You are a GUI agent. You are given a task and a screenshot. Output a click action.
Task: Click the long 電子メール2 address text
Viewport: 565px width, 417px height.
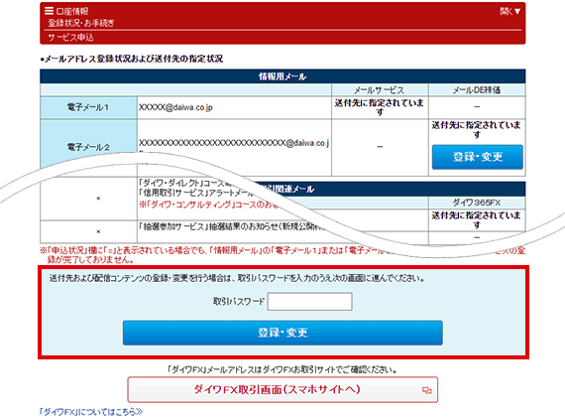click(234, 143)
